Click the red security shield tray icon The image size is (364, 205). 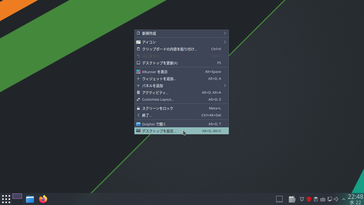point(309,199)
